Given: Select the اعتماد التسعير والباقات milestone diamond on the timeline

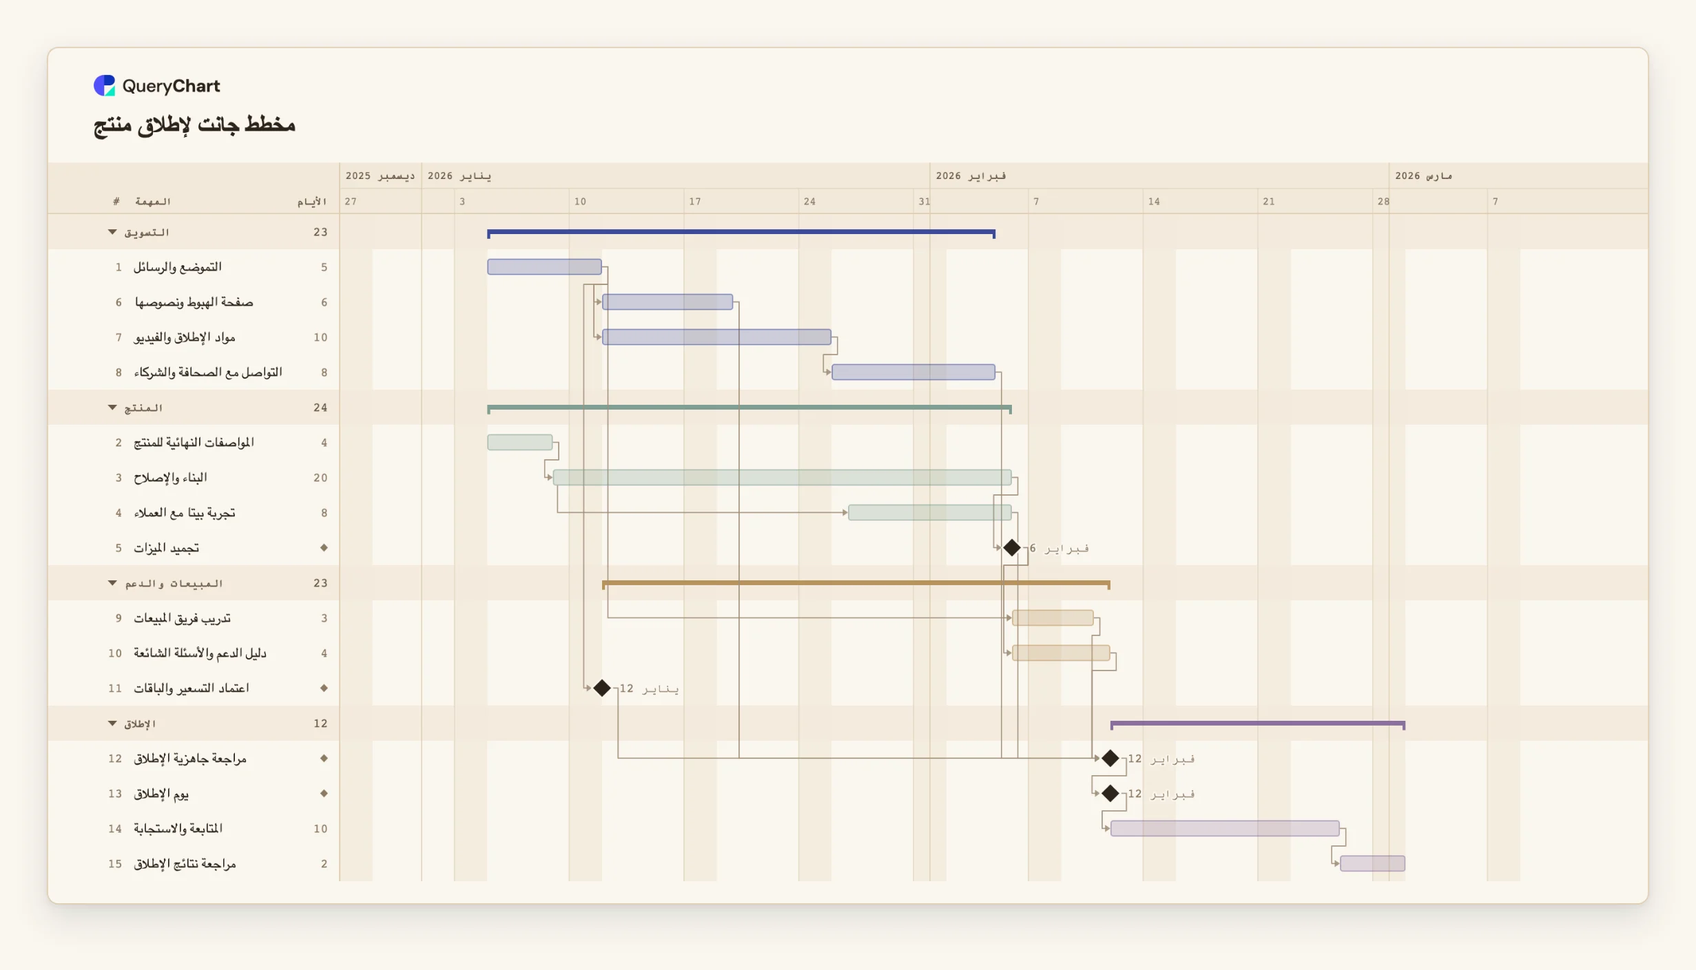Looking at the screenshot, I should pos(602,688).
